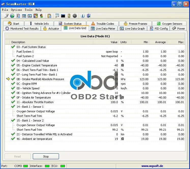Image resolution: width=190 pixels, height=169 pixels.
Task: Switch to the Vehicle Info tab
Action: [x=39, y=23]
